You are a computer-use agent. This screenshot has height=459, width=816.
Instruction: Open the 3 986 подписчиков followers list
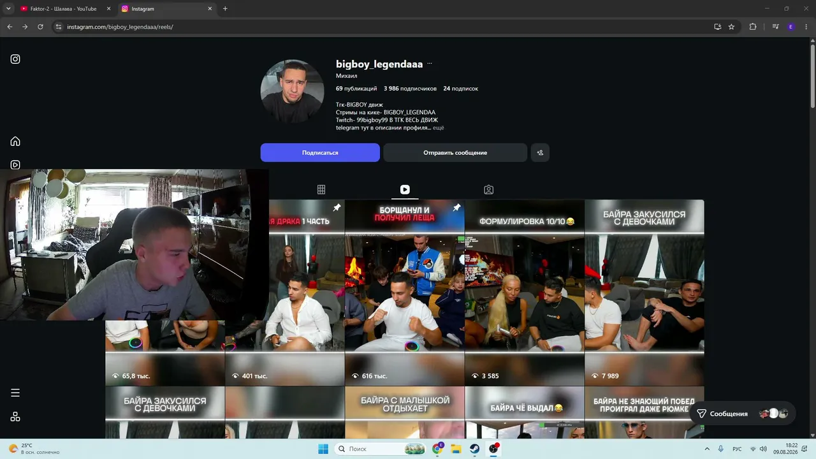tap(410, 89)
